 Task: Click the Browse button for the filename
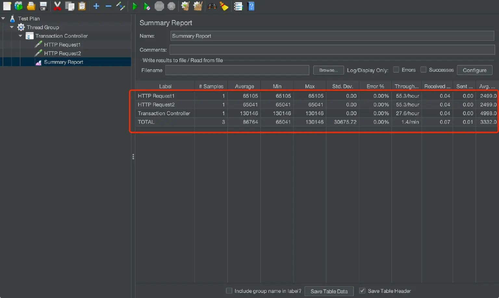(x=328, y=70)
